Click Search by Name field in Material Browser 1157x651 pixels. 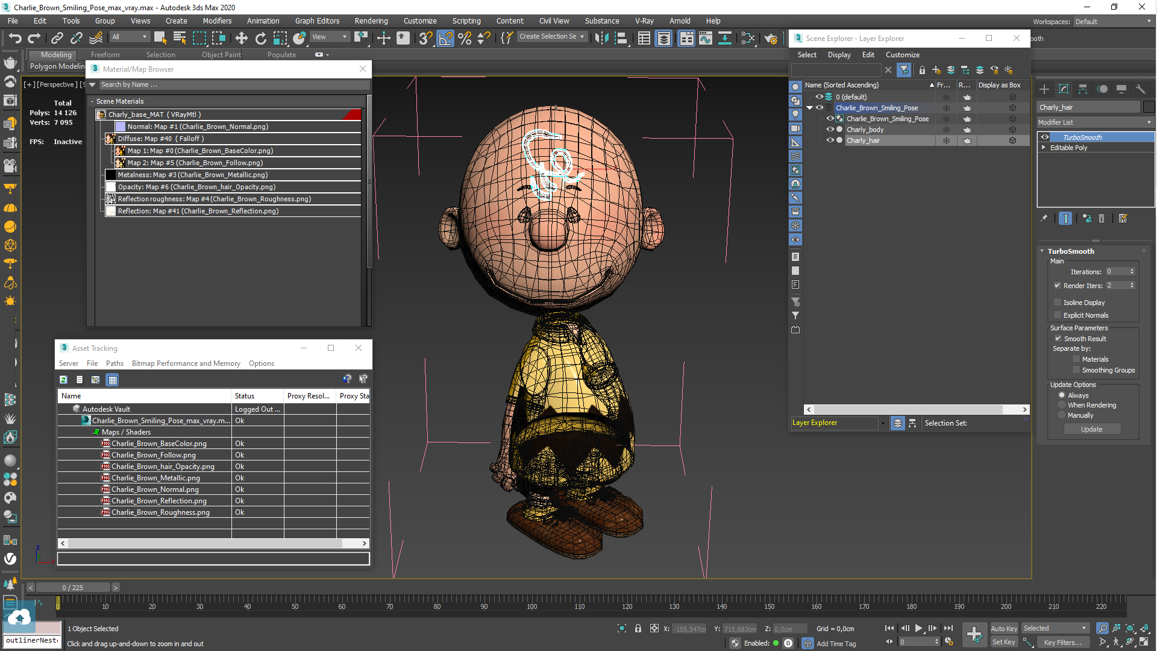(234, 84)
